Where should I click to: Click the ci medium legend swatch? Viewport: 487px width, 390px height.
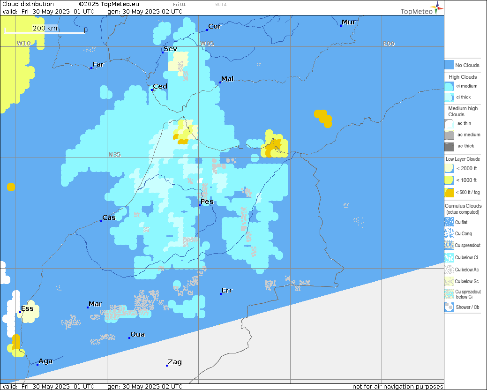[x=449, y=86]
